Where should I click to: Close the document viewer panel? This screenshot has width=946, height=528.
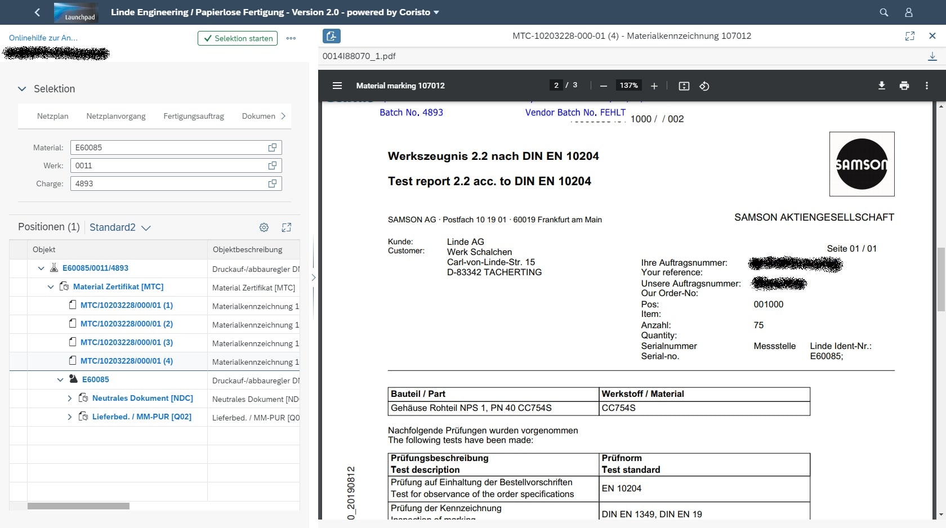coord(932,36)
